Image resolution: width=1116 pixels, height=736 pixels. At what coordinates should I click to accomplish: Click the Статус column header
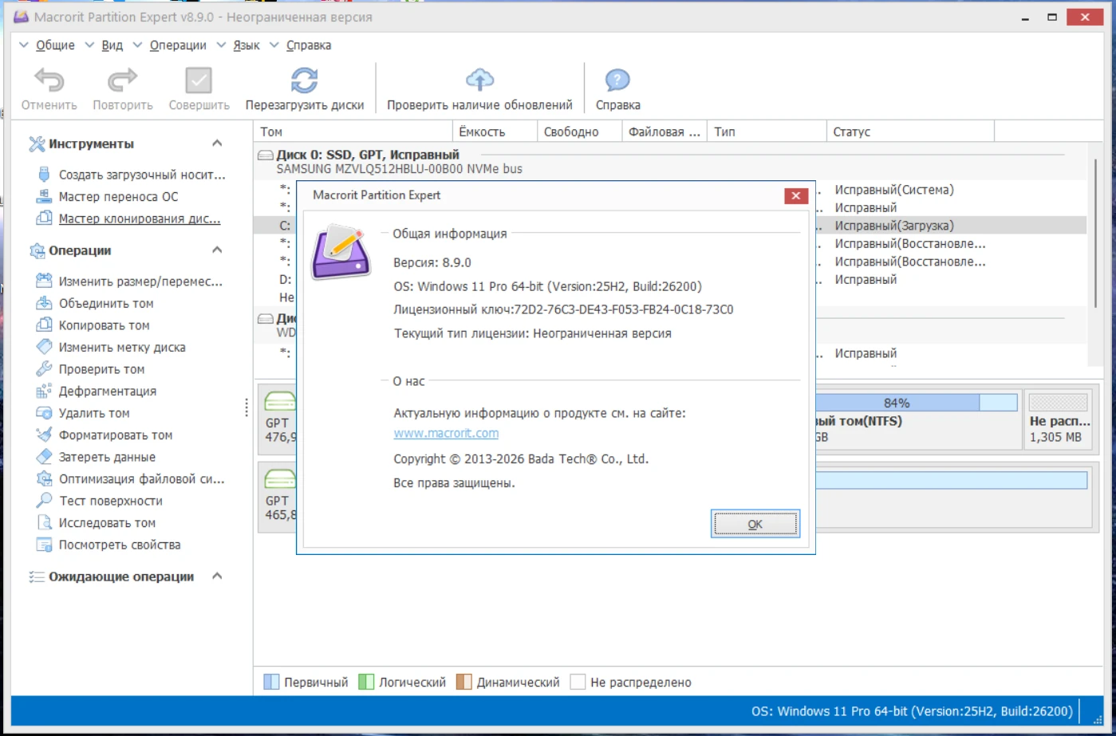(x=852, y=132)
